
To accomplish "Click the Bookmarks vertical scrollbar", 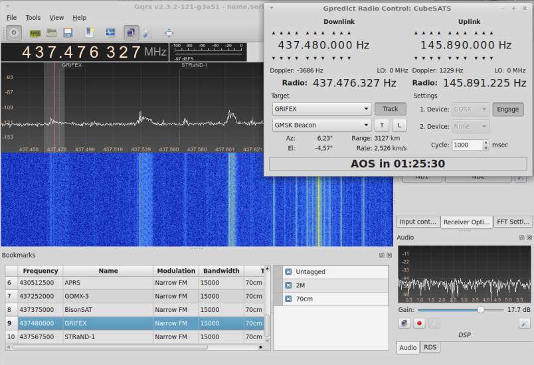I will (x=268, y=326).
